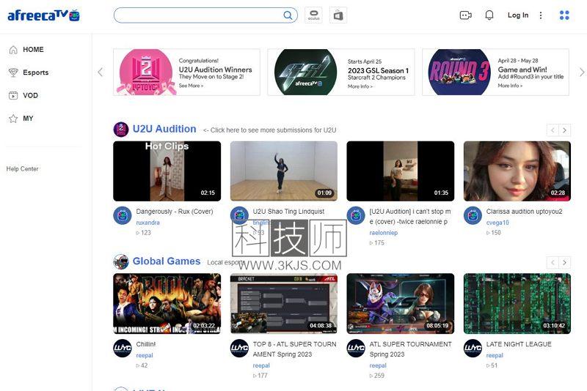Open reepal avatar beside Chillin!
This screenshot has width=587, height=391.
[x=123, y=348]
